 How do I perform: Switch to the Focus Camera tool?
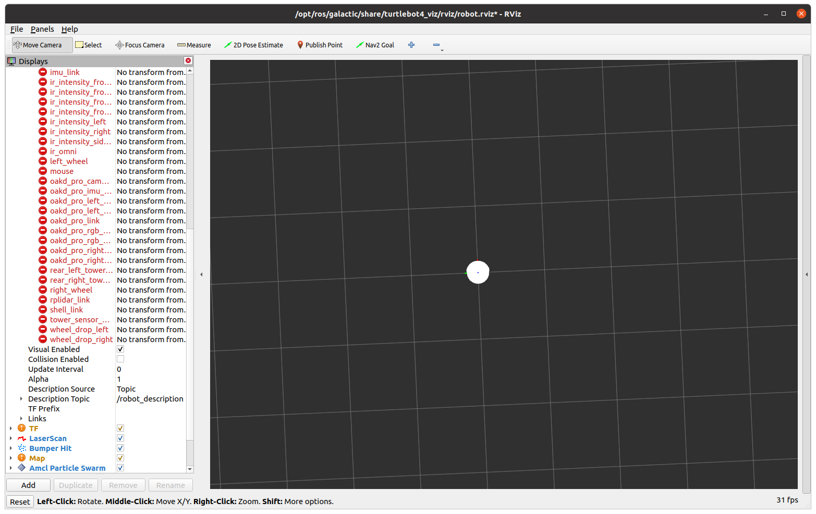139,45
